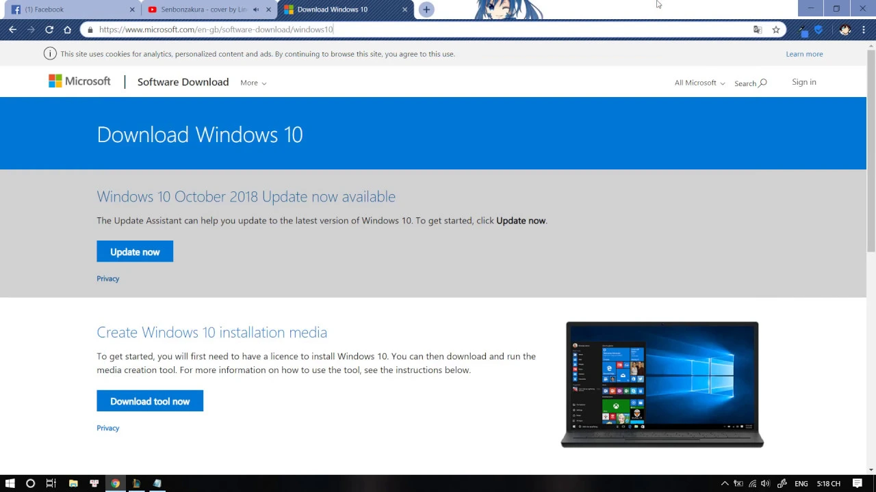Open the browser home page icon
Viewport: 876px width, 492px height.
coord(67,29)
